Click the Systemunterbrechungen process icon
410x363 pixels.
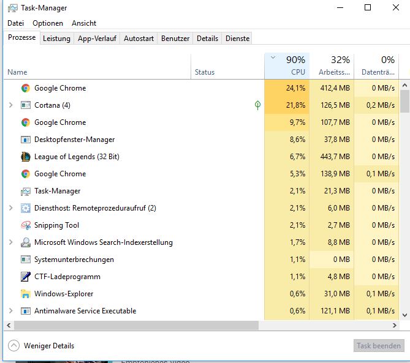pyautogui.click(x=26, y=260)
